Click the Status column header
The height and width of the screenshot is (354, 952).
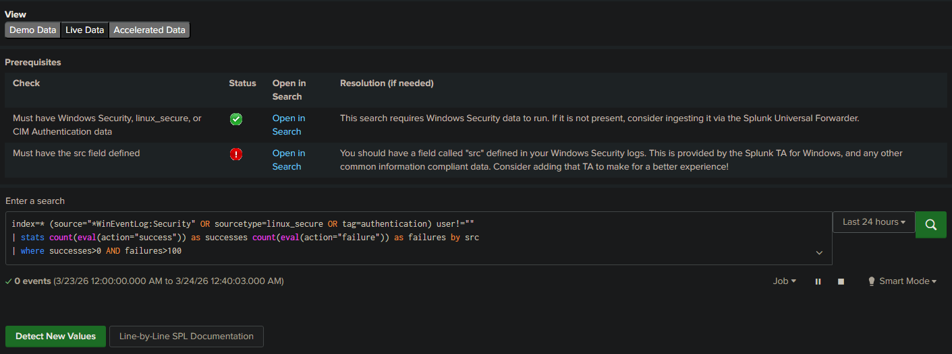pyautogui.click(x=242, y=83)
